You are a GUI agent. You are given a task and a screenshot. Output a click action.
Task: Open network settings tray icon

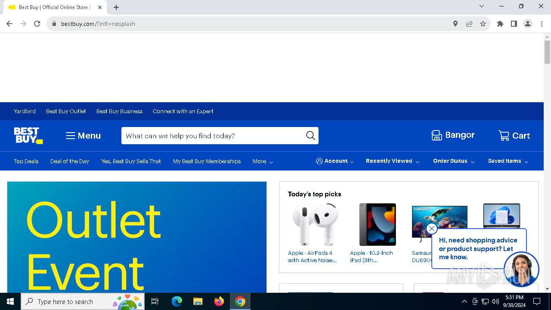[485, 301]
